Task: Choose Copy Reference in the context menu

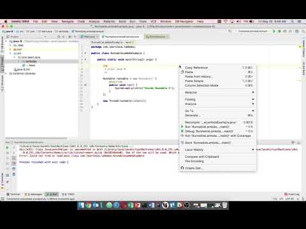Action: pos(218,67)
